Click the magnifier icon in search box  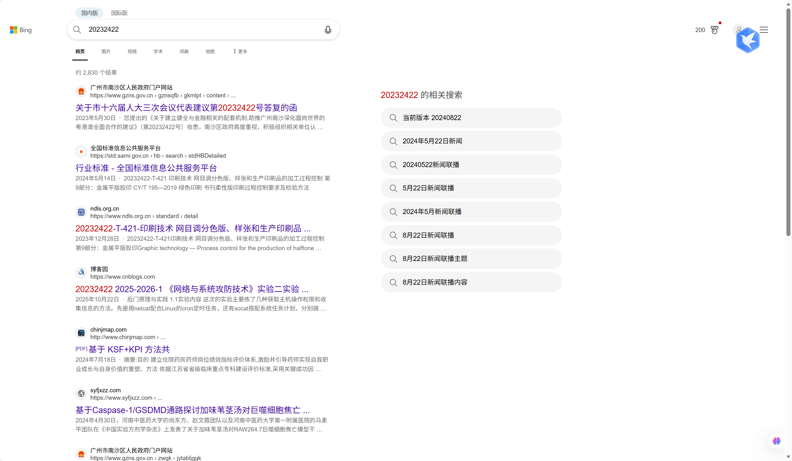point(77,30)
